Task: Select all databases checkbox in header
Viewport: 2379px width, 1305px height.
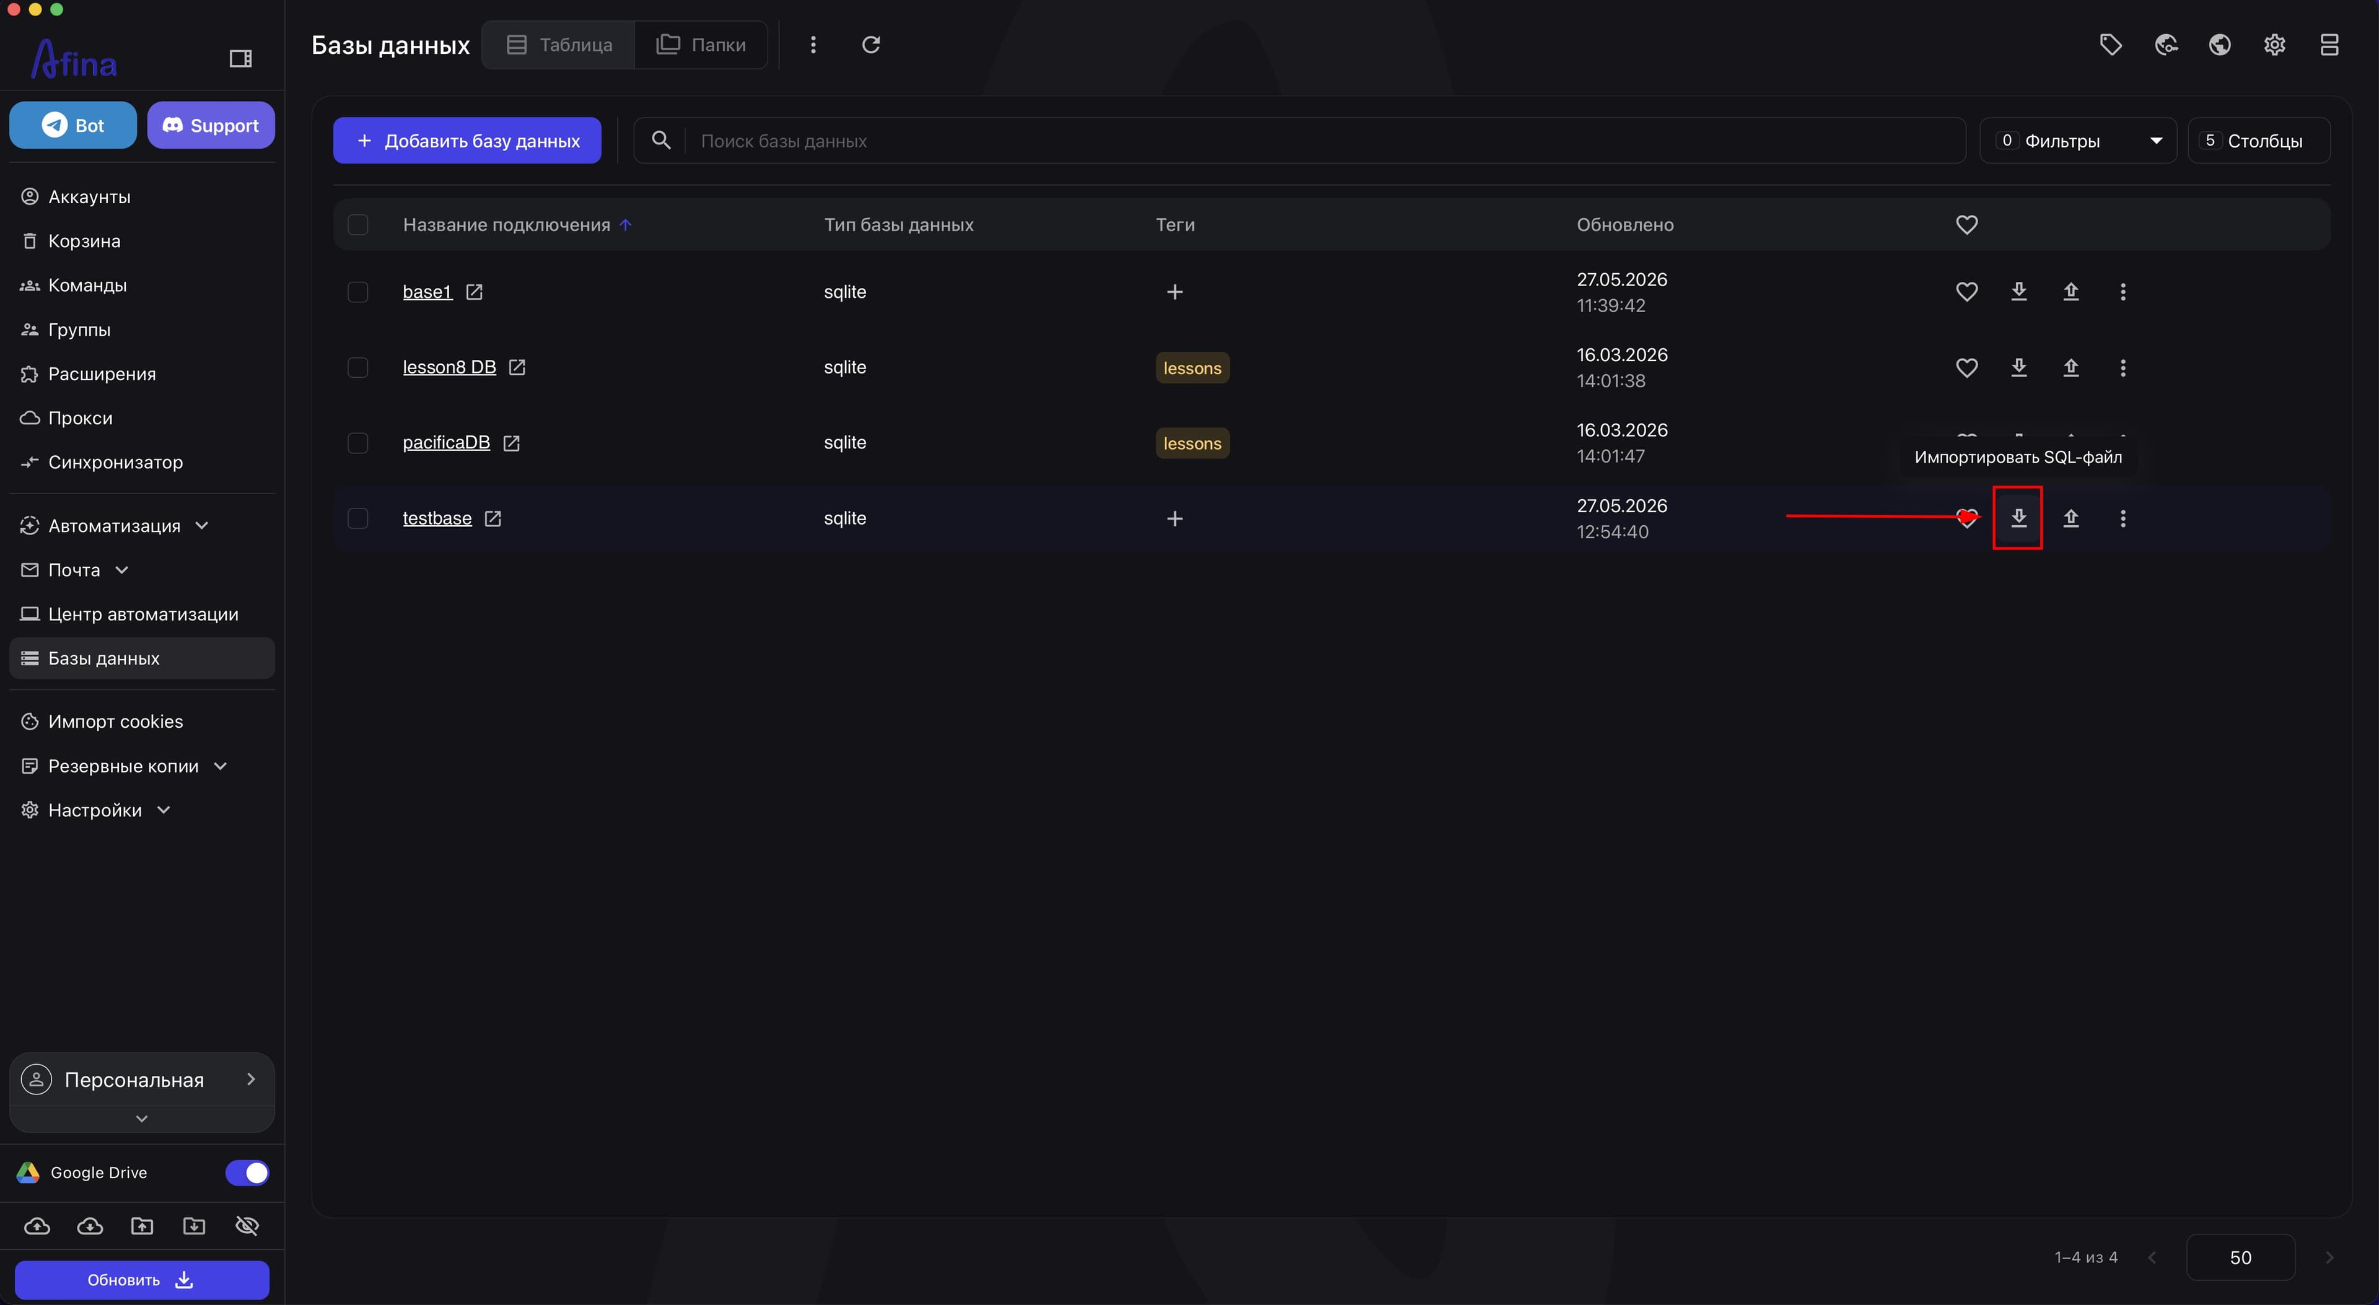Action: (x=357, y=224)
